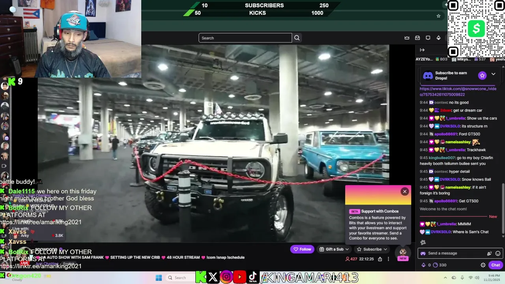This screenshot has width=505, height=284.
Task: Click the celebration icon in message box
Action: 490,253
